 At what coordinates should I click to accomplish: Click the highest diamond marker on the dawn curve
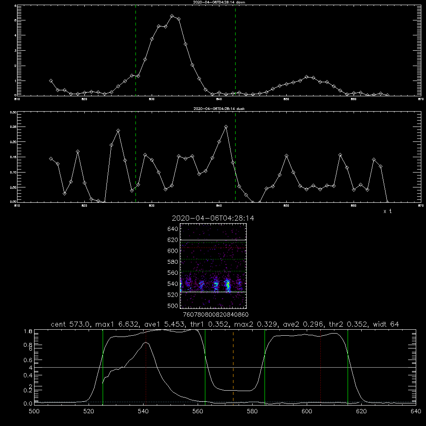tap(172, 16)
